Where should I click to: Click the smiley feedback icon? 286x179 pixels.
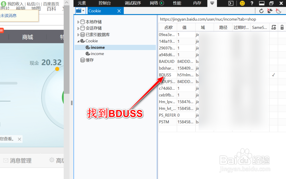point(242,3)
